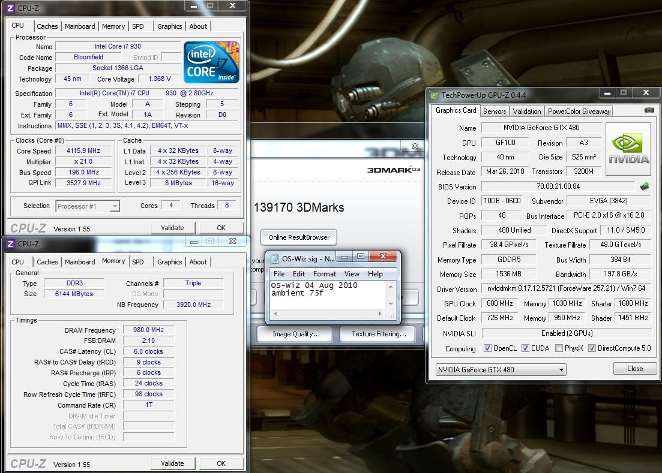Open the Caches tab in top CPU-Z window
The width and height of the screenshot is (662, 473).
click(47, 26)
